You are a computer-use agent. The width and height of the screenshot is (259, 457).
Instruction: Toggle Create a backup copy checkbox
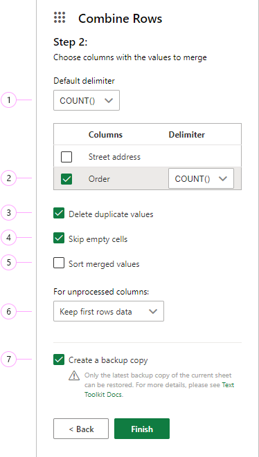tap(59, 360)
